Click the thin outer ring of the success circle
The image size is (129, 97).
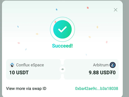tap(62, 17)
